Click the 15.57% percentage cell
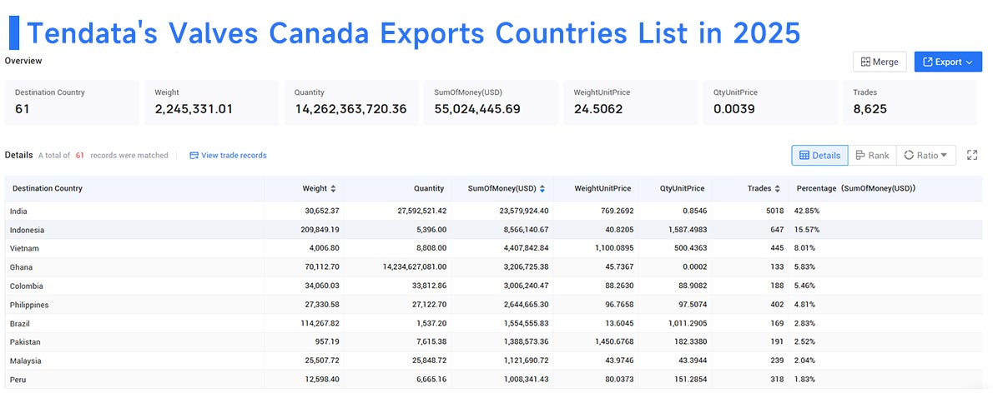 tap(808, 230)
